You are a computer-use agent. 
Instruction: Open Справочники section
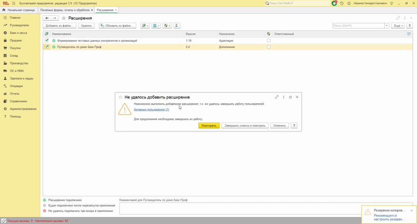click(18, 101)
